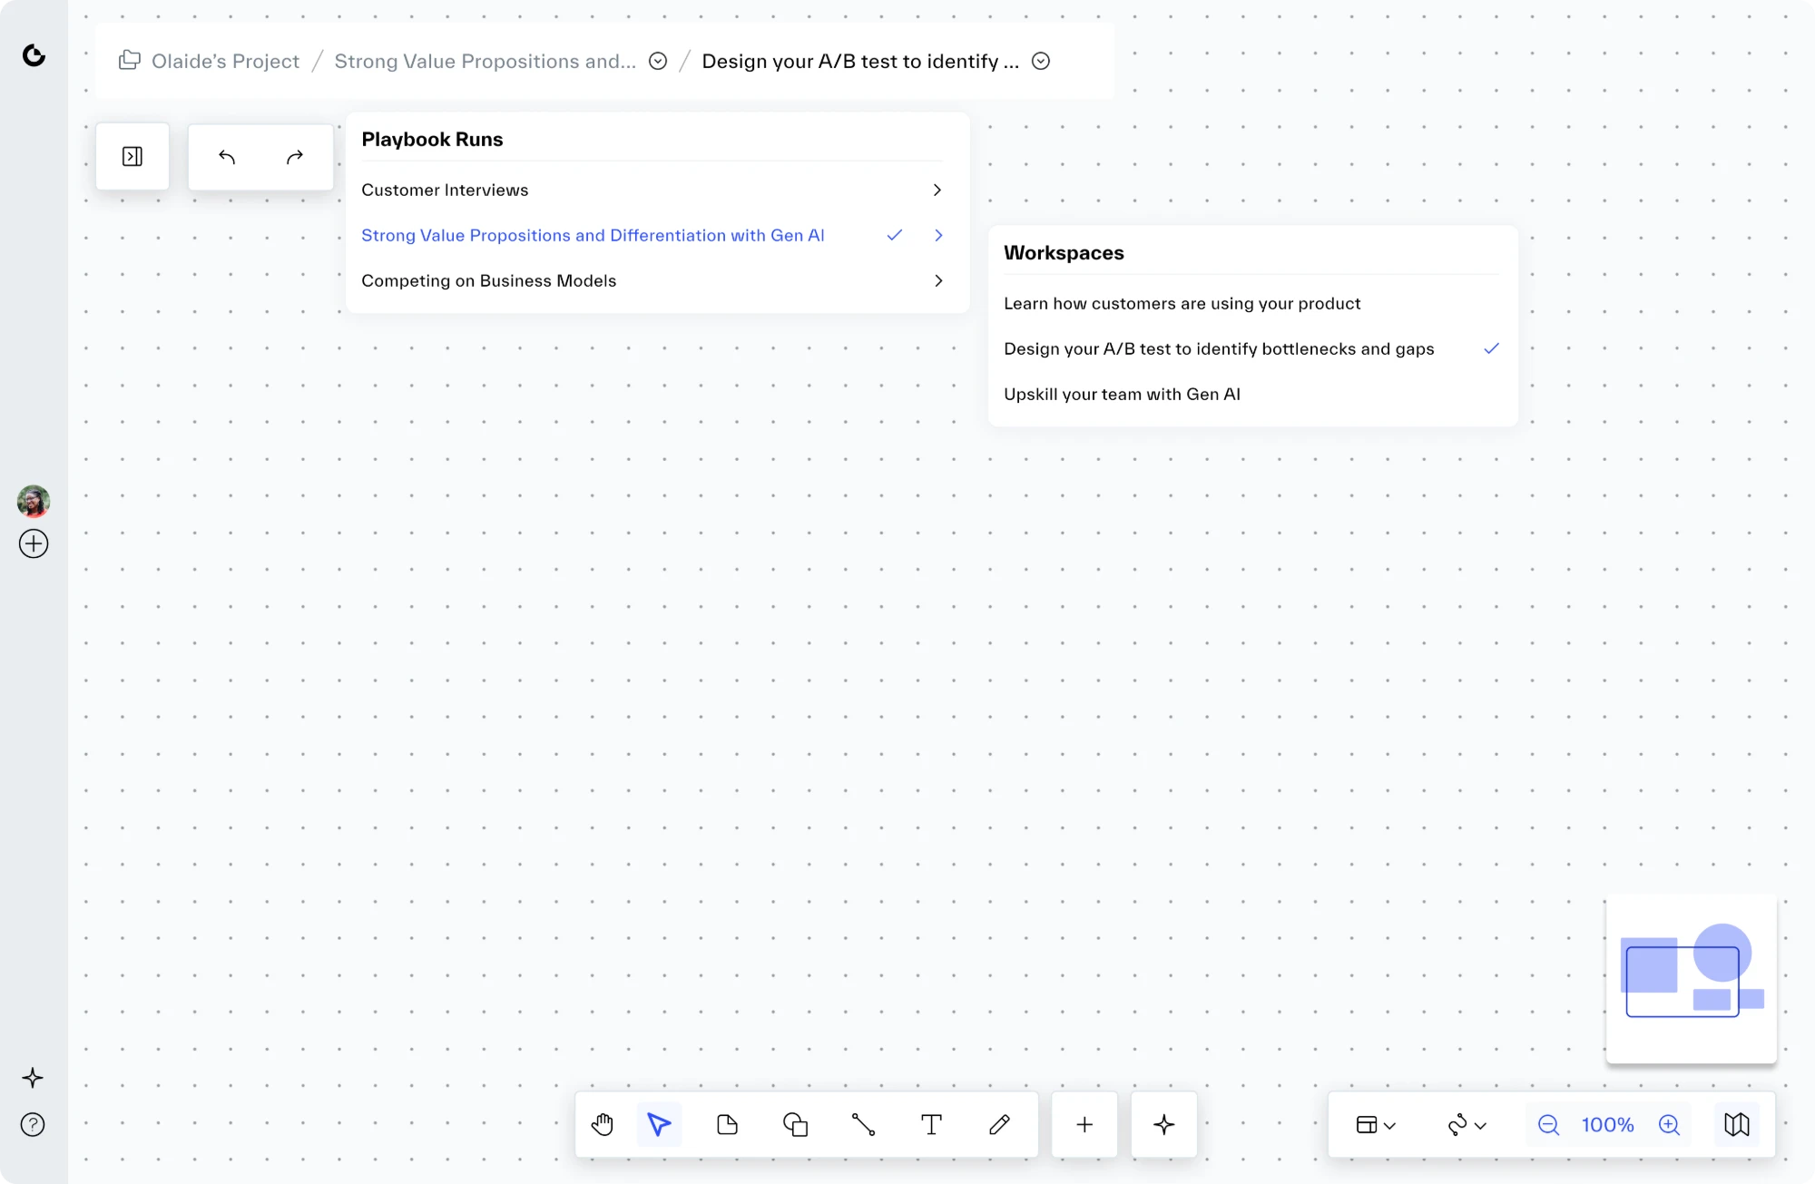Image resolution: width=1815 pixels, height=1184 pixels.
Task: Click the Design your A/B test breadcrumb text
Action: point(860,61)
